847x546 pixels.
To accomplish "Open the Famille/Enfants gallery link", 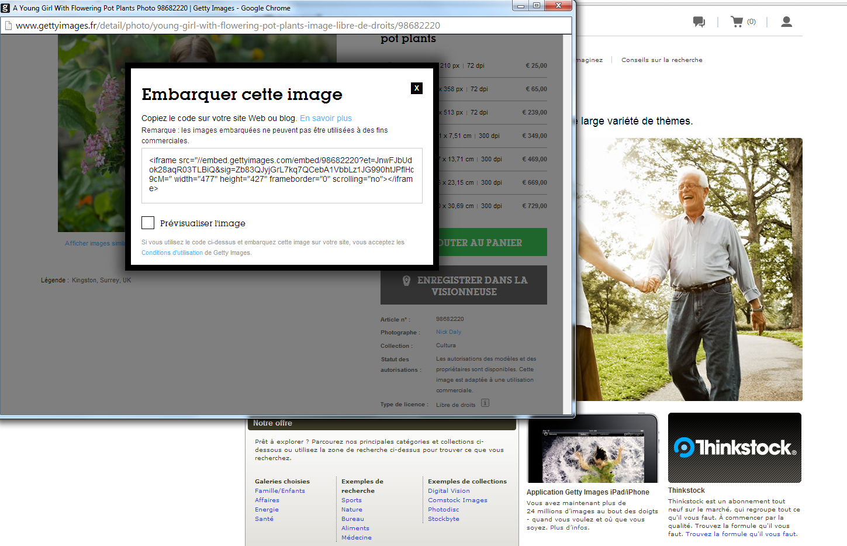I will click(280, 491).
